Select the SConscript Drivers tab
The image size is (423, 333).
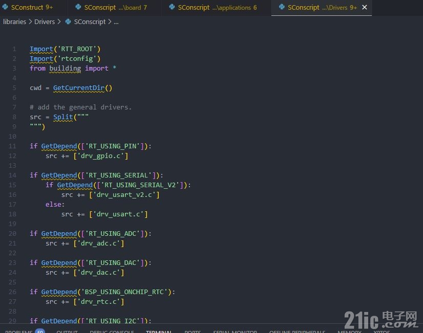click(322, 8)
